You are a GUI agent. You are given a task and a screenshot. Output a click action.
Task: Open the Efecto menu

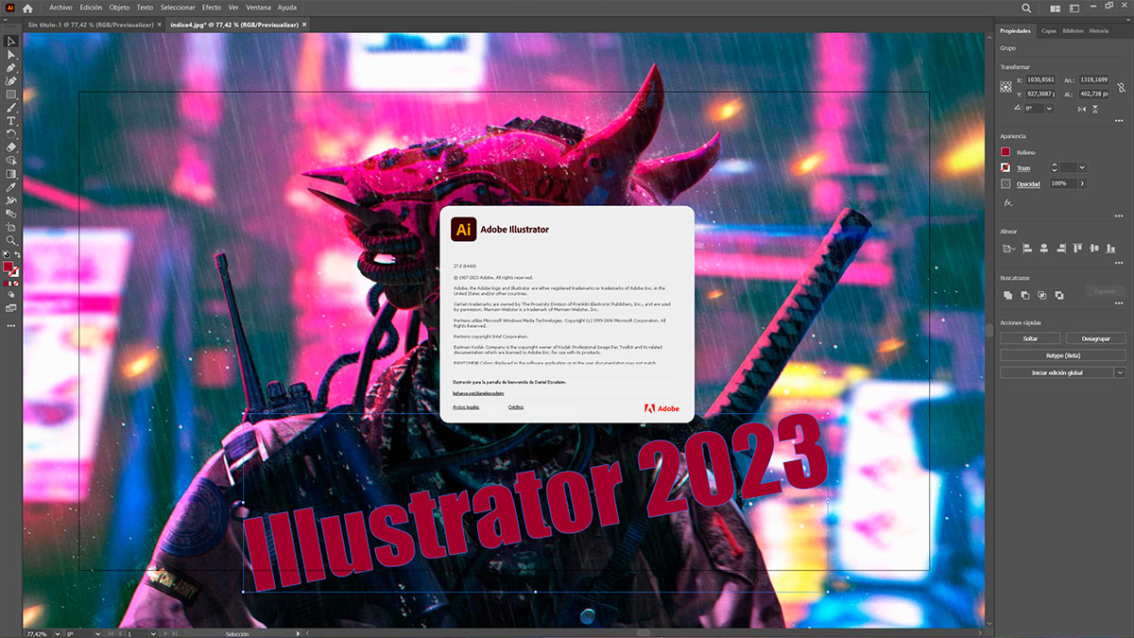point(212,8)
